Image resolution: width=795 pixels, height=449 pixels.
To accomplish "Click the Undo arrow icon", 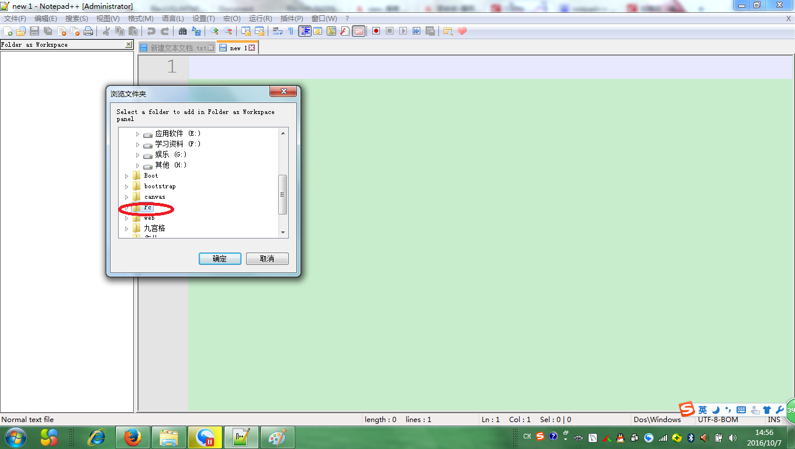I will (x=151, y=31).
